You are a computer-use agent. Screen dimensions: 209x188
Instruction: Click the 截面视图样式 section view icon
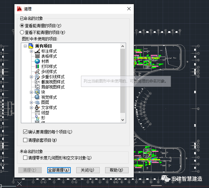(37, 82)
